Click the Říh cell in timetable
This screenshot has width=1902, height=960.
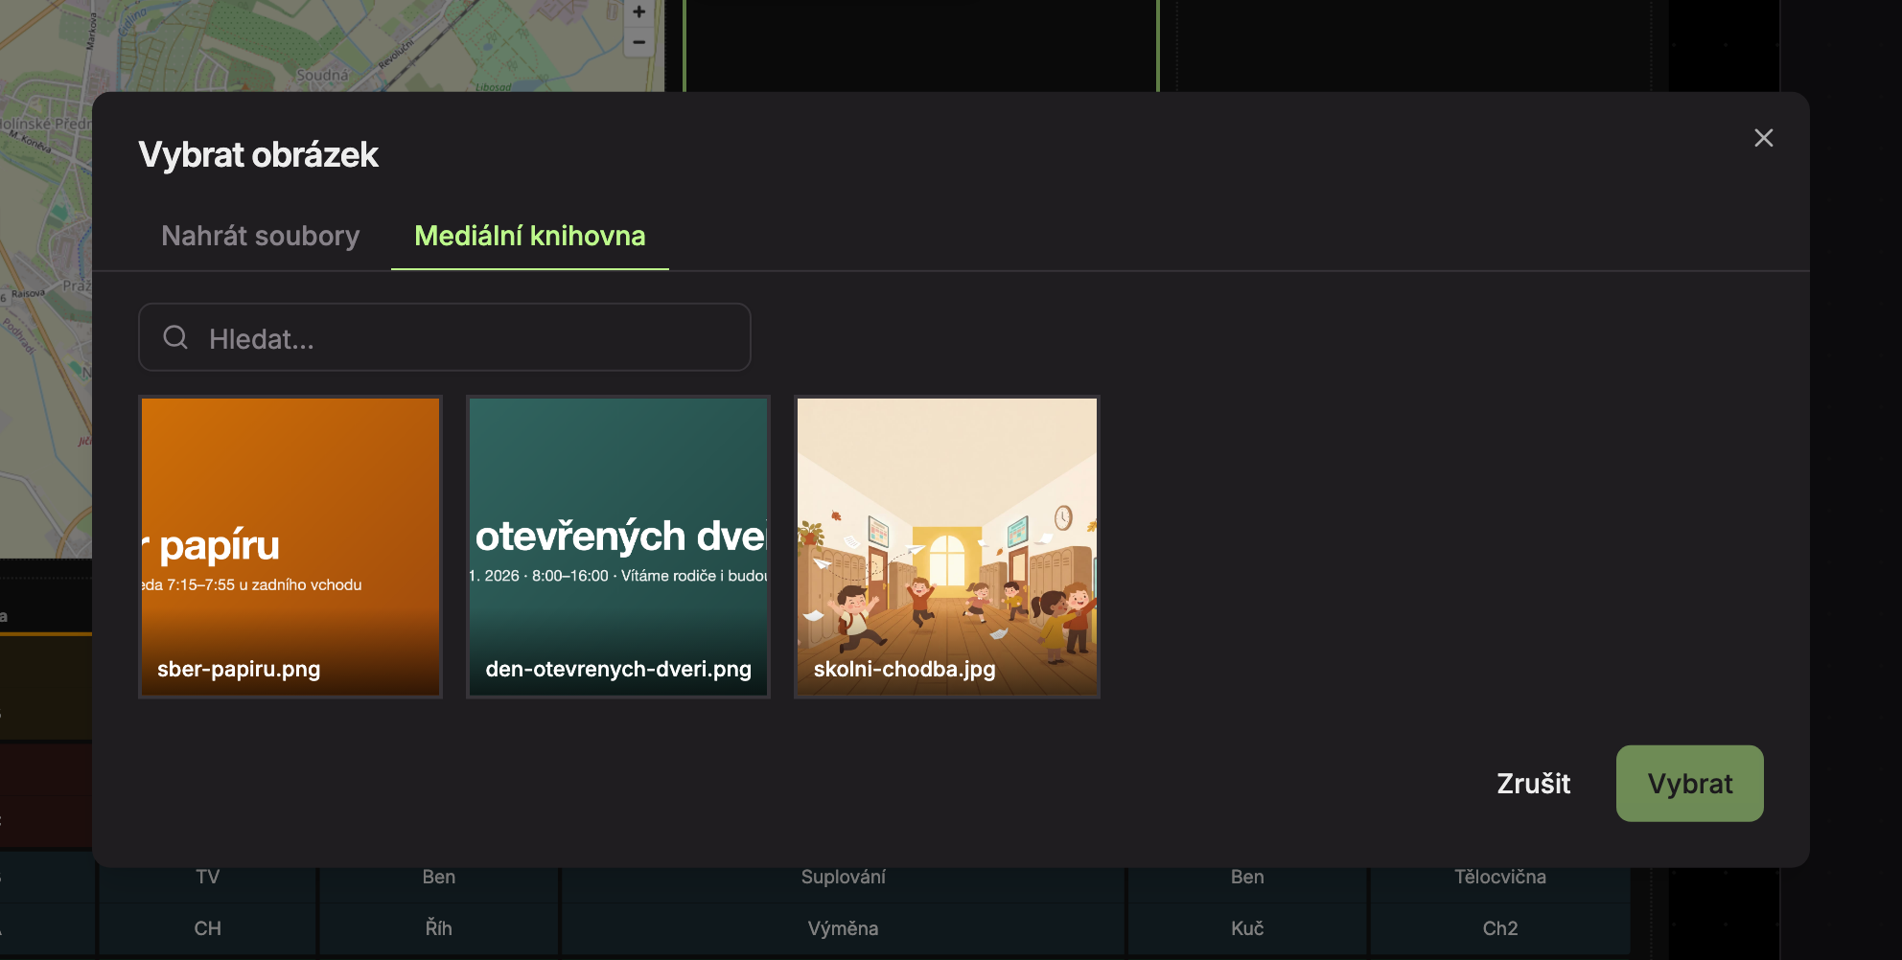pos(439,928)
